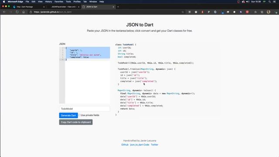This screenshot has width=279, height=157.
Task: Open the red square extension icon
Action: click(247, 12)
